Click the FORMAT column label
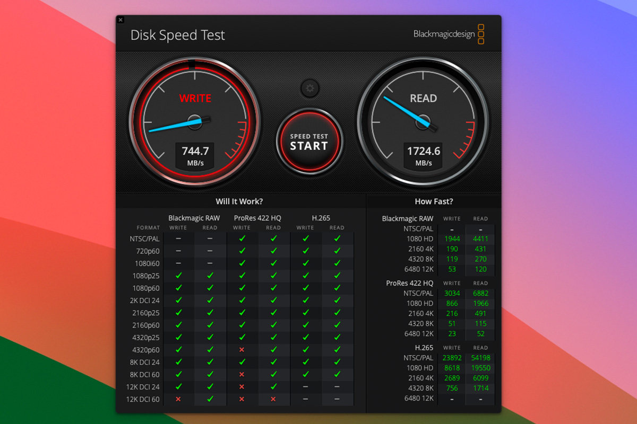 (148, 228)
